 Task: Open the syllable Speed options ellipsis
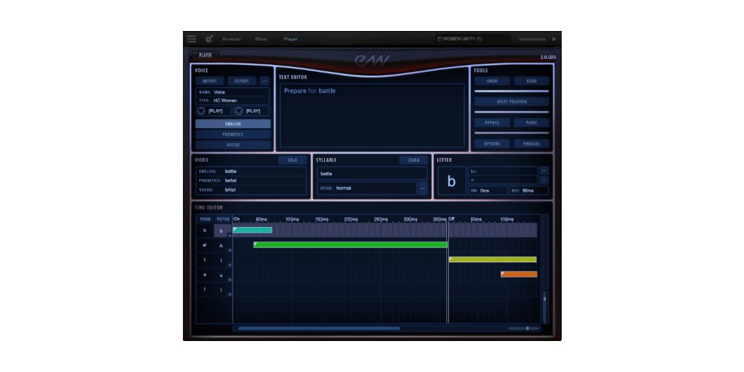[423, 188]
